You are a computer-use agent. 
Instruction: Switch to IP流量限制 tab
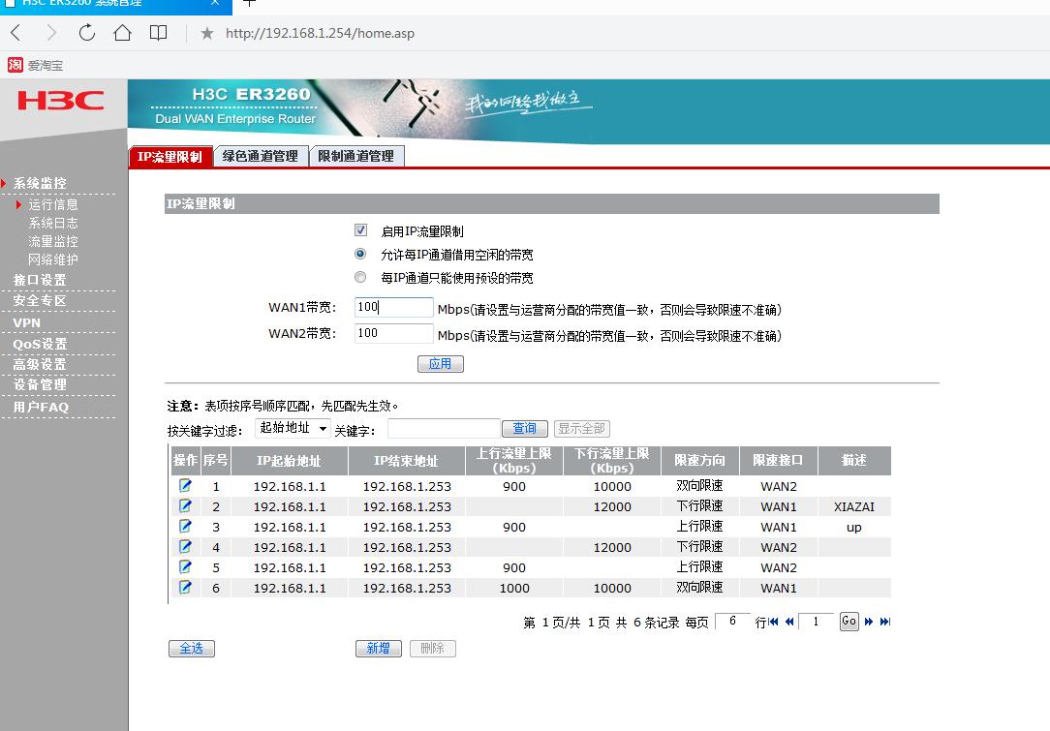170,156
